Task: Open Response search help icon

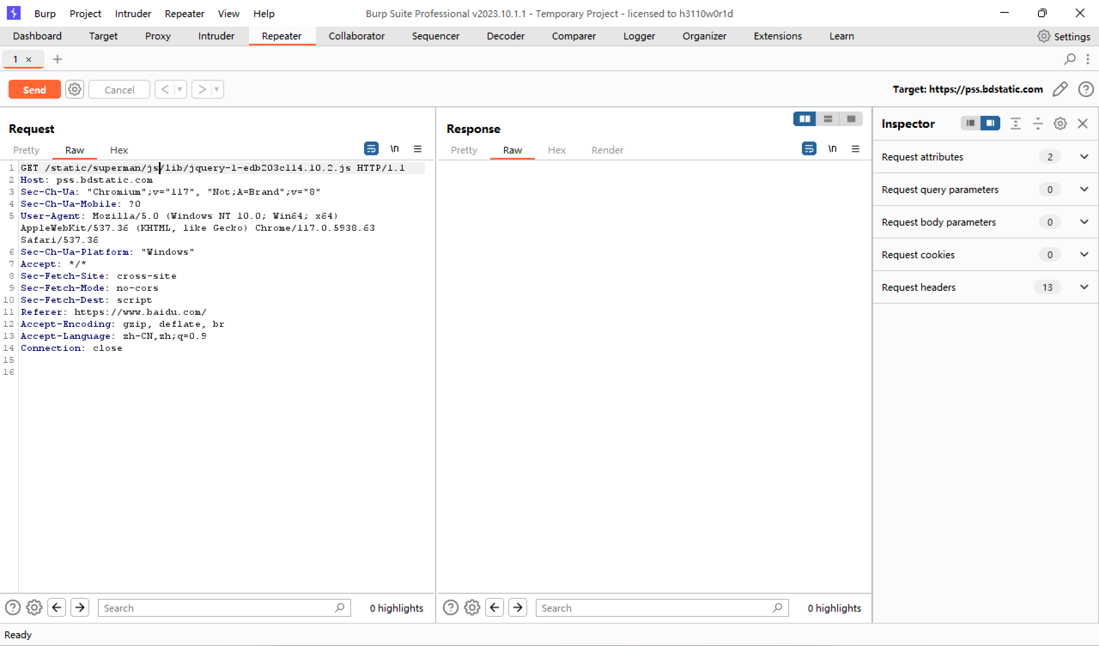Action: (x=450, y=608)
